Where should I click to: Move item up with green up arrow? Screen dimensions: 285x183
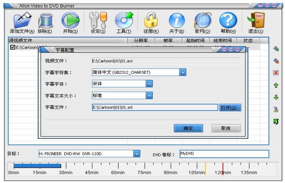(x=276, y=85)
